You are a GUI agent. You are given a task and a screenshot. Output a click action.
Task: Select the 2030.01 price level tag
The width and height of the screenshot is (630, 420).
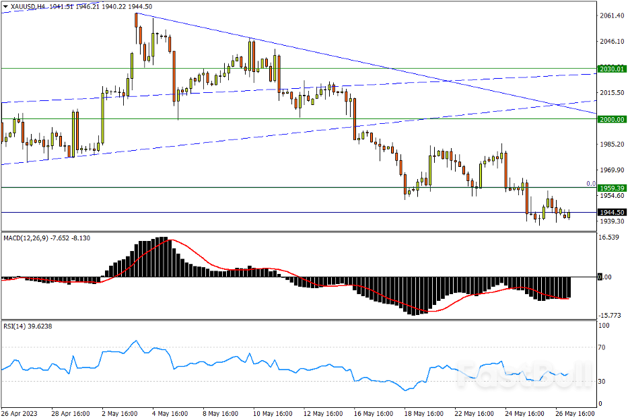pyautogui.click(x=612, y=69)
